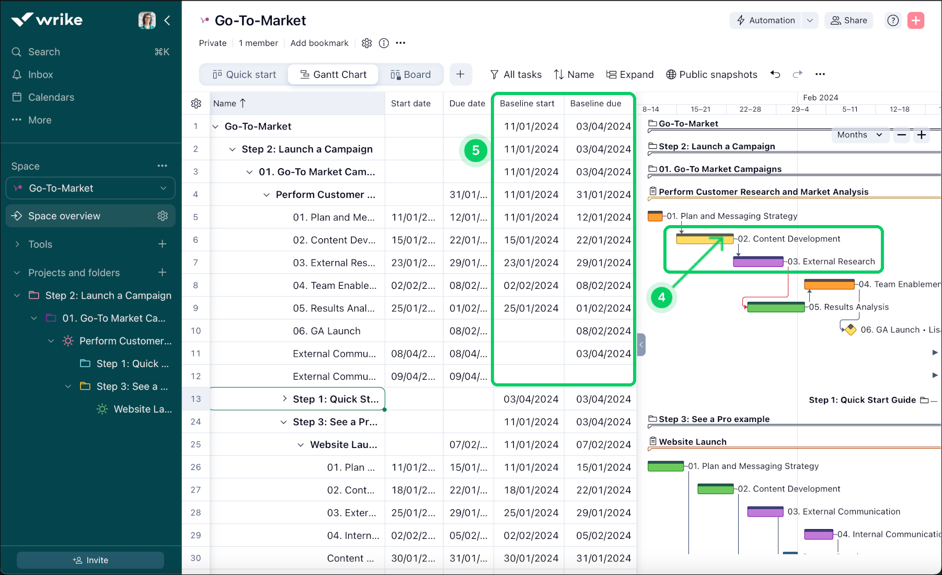Image resolution: width=942 pixels, height=575 pixels.
Task: Click the redo arrow icon
Action: pos(797,74)
